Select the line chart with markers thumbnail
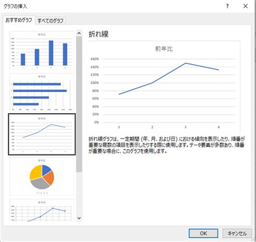 pyautogui.click(x=42, y=210)
